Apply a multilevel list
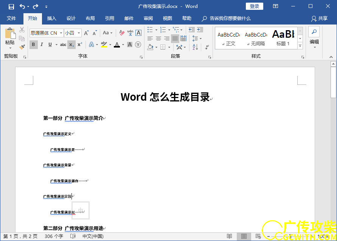The image size is (337, 241). click(176, 30)
